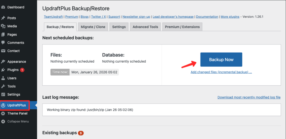
Task: Click the Theme Panel gear icon
Action: point(3,114)
